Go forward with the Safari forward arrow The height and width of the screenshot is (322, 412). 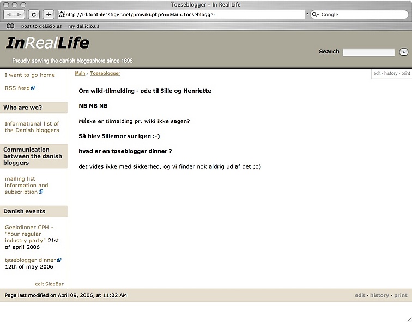pos(20,15)
